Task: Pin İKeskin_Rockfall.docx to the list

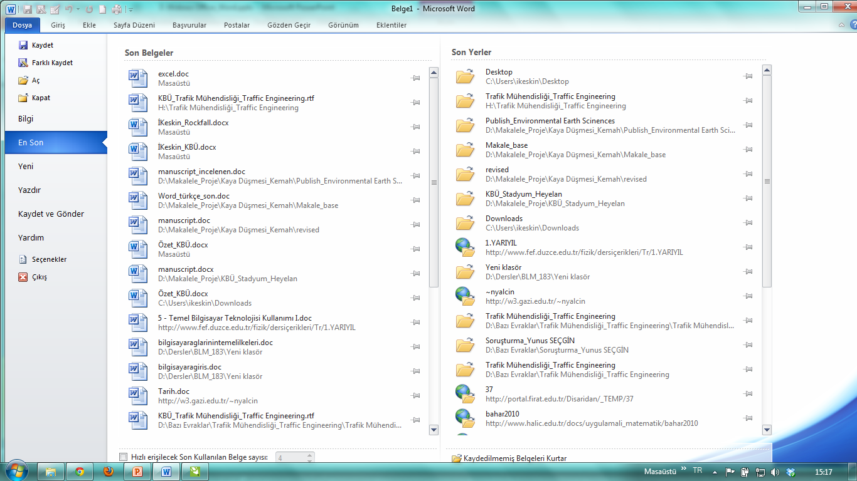Action: 415,127
